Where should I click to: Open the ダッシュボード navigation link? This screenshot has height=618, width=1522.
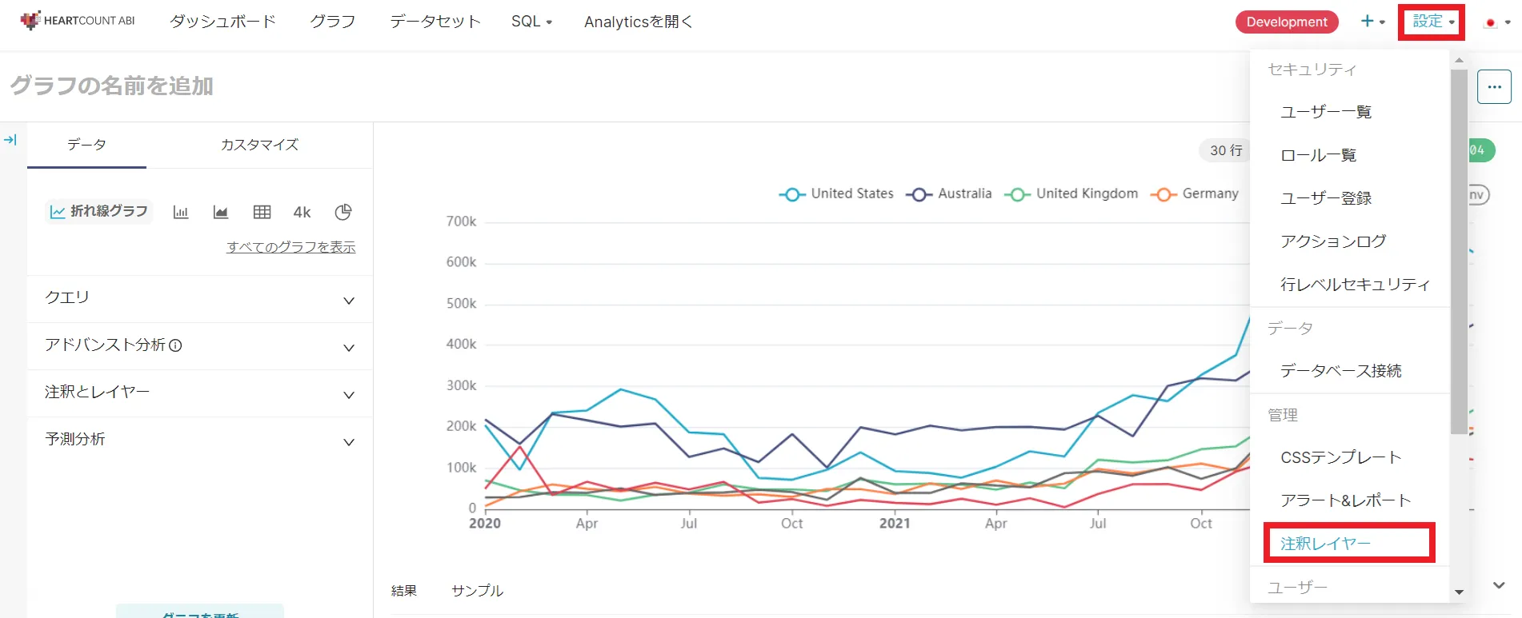click(x=222, y=22)
